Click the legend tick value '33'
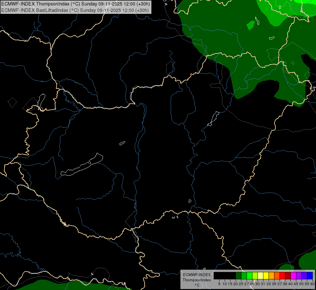Screen dimensions: 316x290 pos(269,284)
